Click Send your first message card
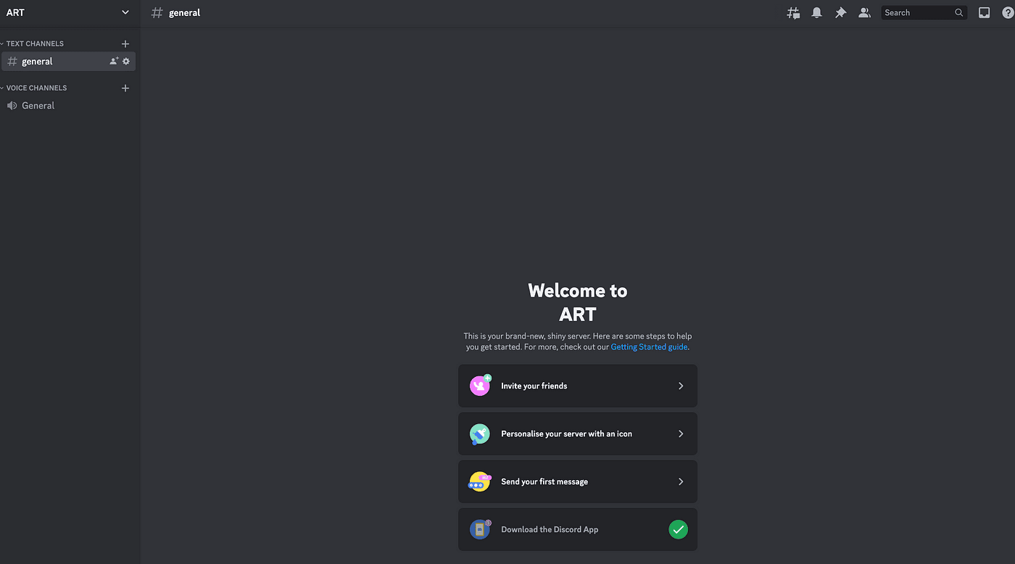1015x564 pixels. tap(578, 481)
